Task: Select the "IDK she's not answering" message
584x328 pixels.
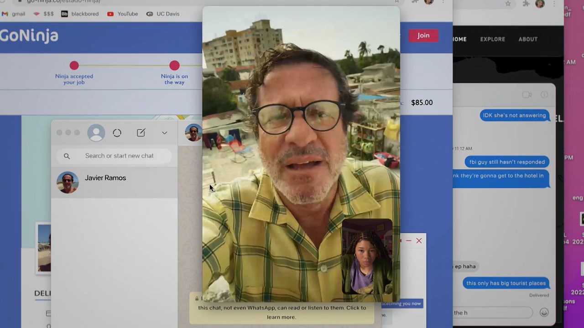Action: (x=514, y=115)
